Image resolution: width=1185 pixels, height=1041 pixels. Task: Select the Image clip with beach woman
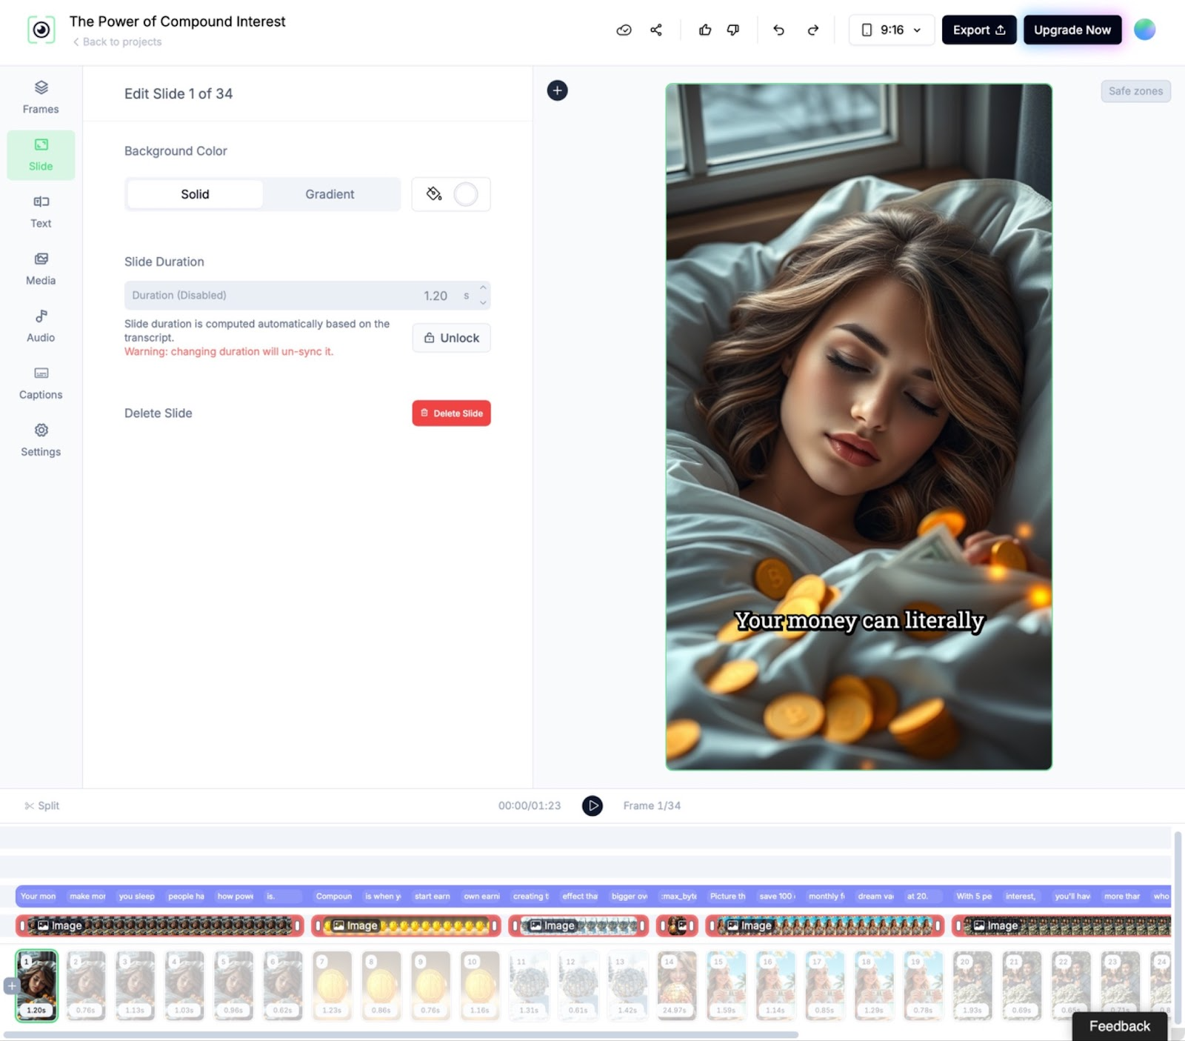pos(825,925)
